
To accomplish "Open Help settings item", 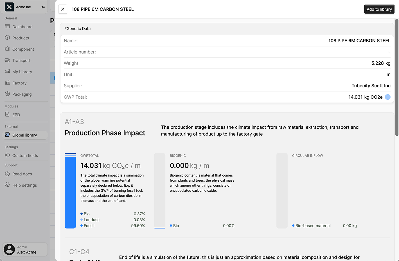I will click(24, 185).
